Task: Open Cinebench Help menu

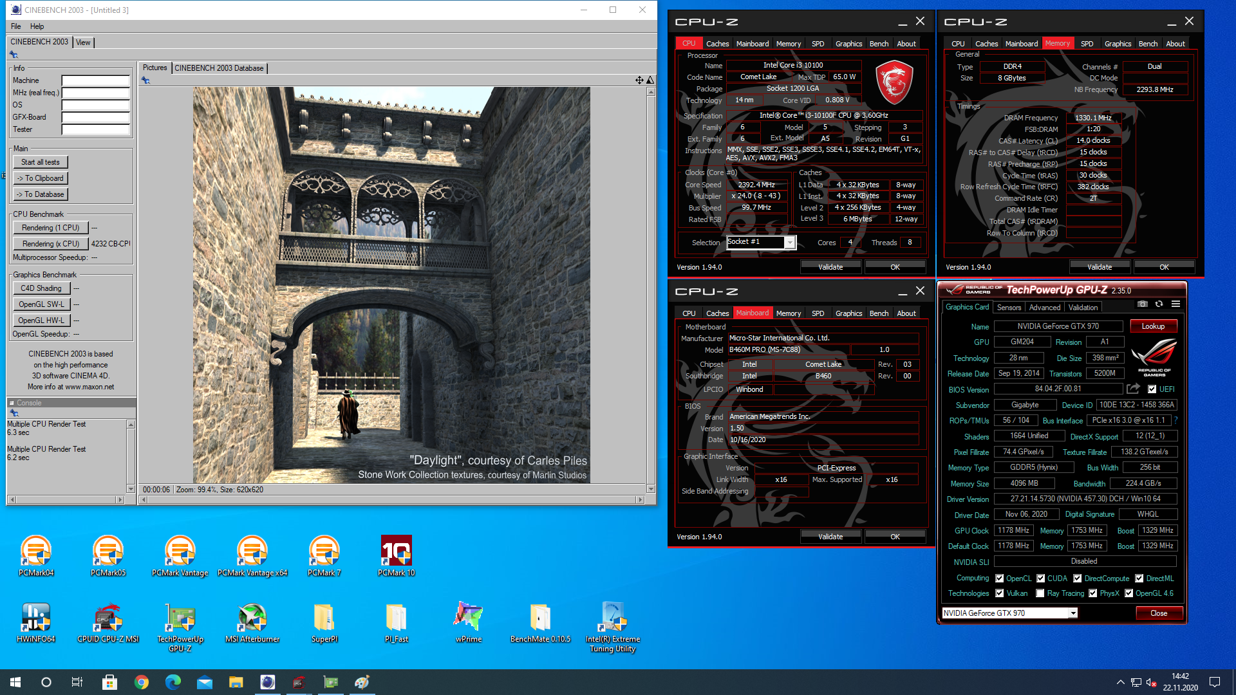Action: (37, 26)
